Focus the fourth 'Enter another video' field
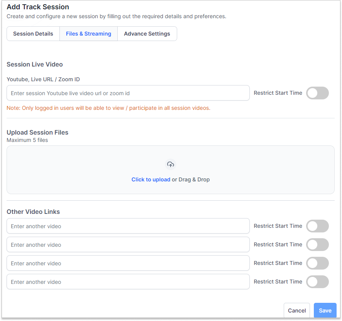 pos(128,282)
